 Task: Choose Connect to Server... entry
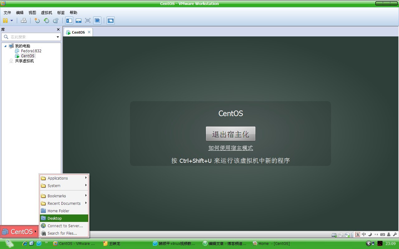(64, 226)
